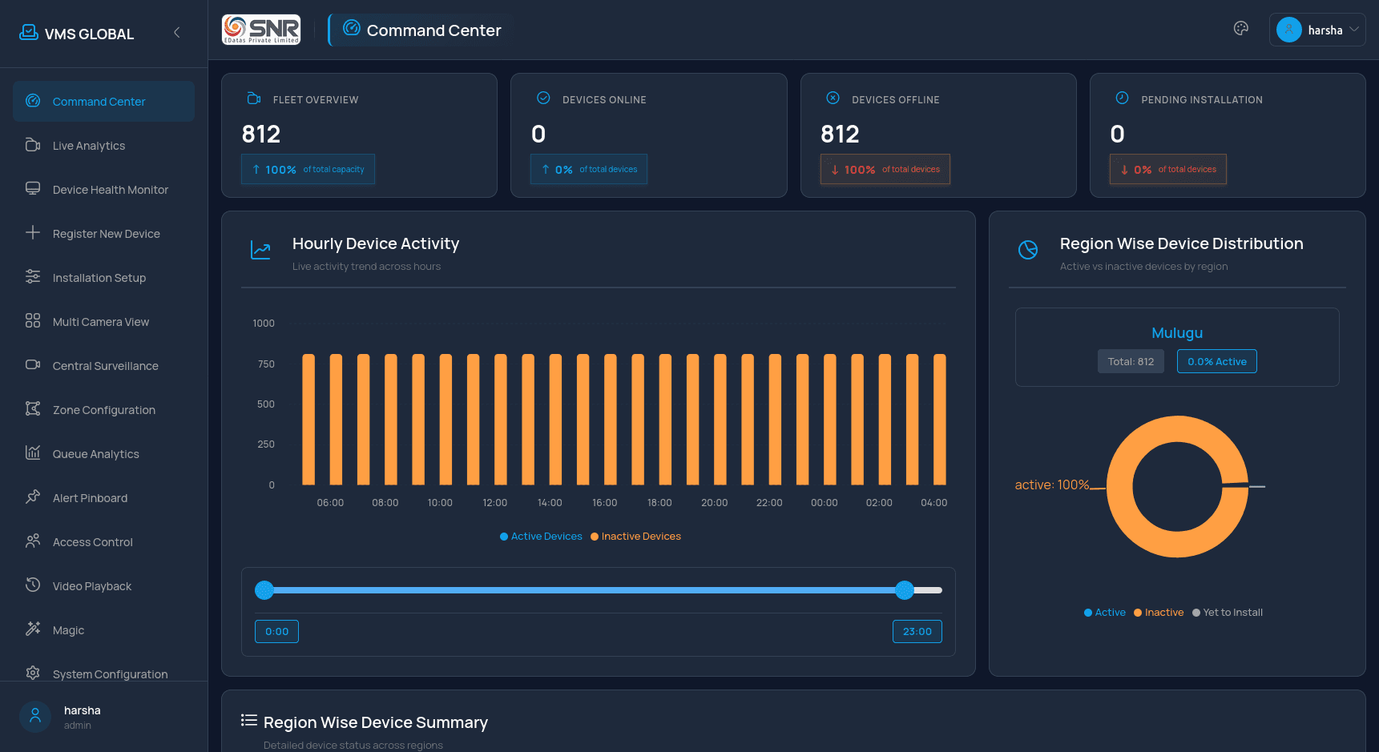Screen dimensions: 1379x752
Task: Click the Live Analytics camera icon
Action: point(33,145)
